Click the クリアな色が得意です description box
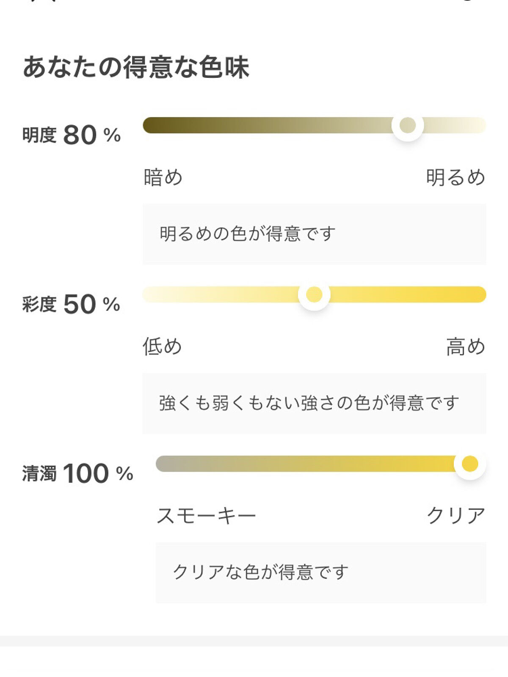Viewport: 508px width, 677px height. (x=320, y=572)
